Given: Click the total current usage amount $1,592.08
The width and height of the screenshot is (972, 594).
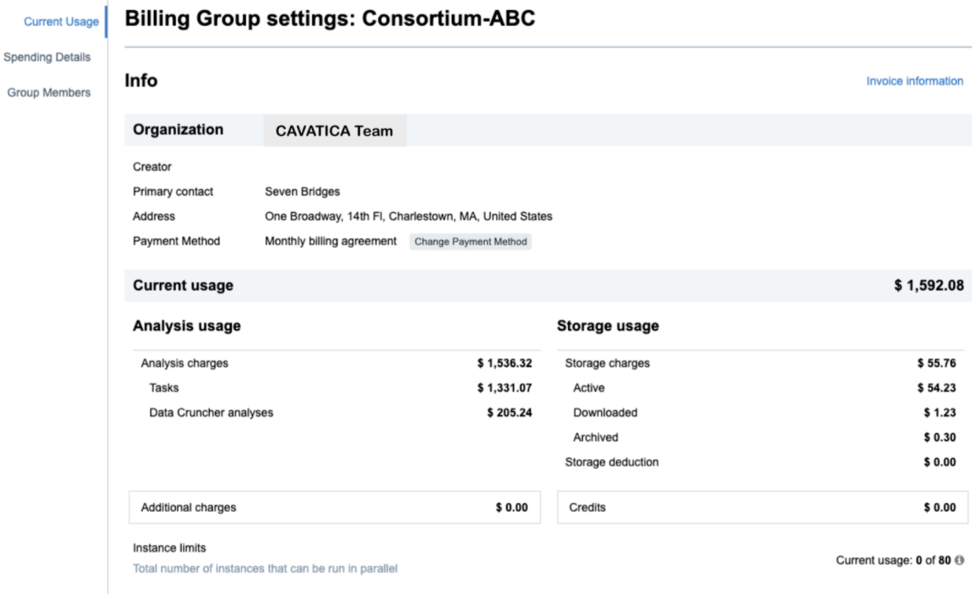Looking at the screenshot, I should point(928,286).
